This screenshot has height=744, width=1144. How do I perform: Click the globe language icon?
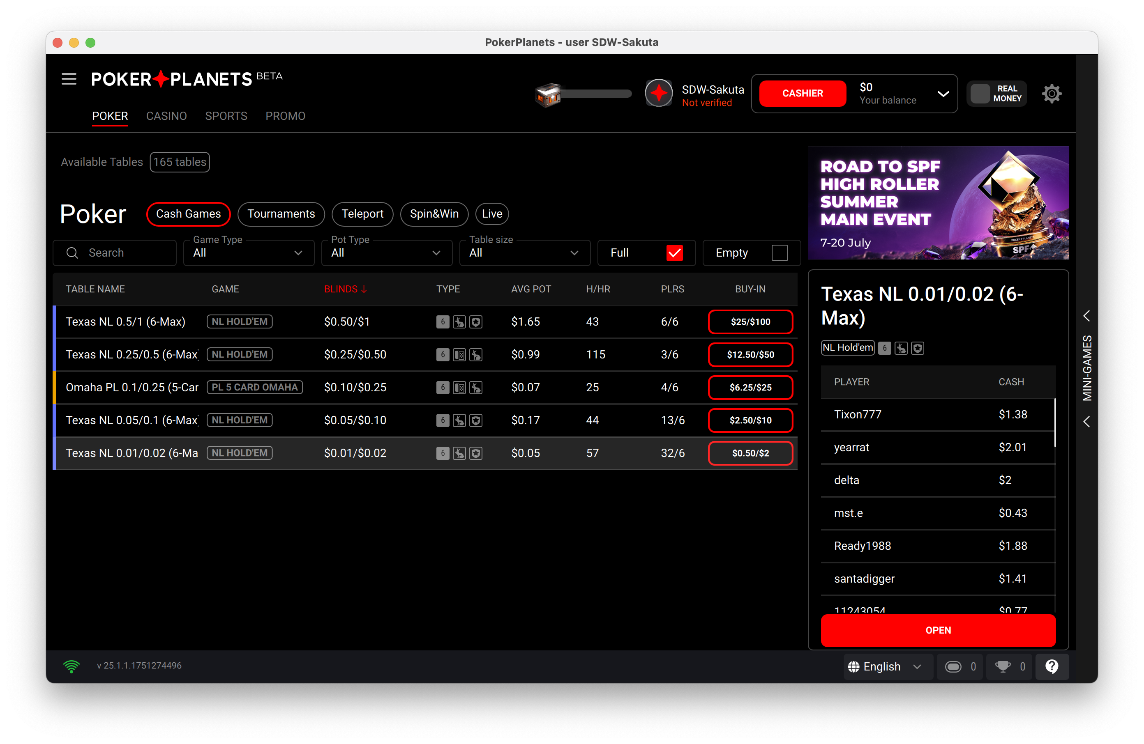click(853, 667)
